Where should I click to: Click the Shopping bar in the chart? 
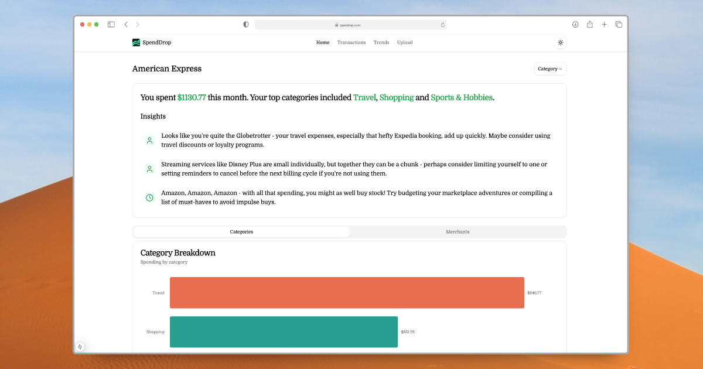284,332
